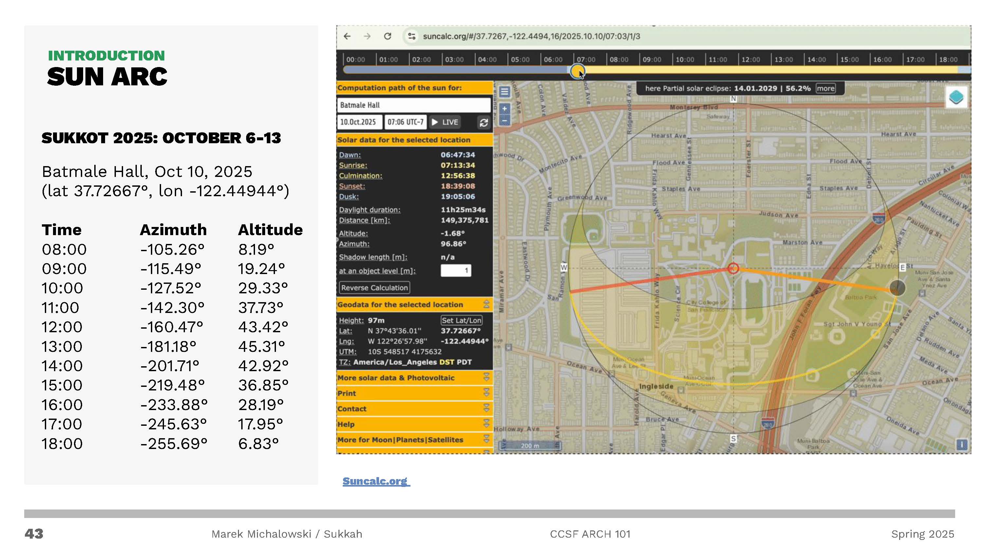This screenshot has height=552, width=982.
Task: Click the browser reload icon
Action: (x=388, y=36)
